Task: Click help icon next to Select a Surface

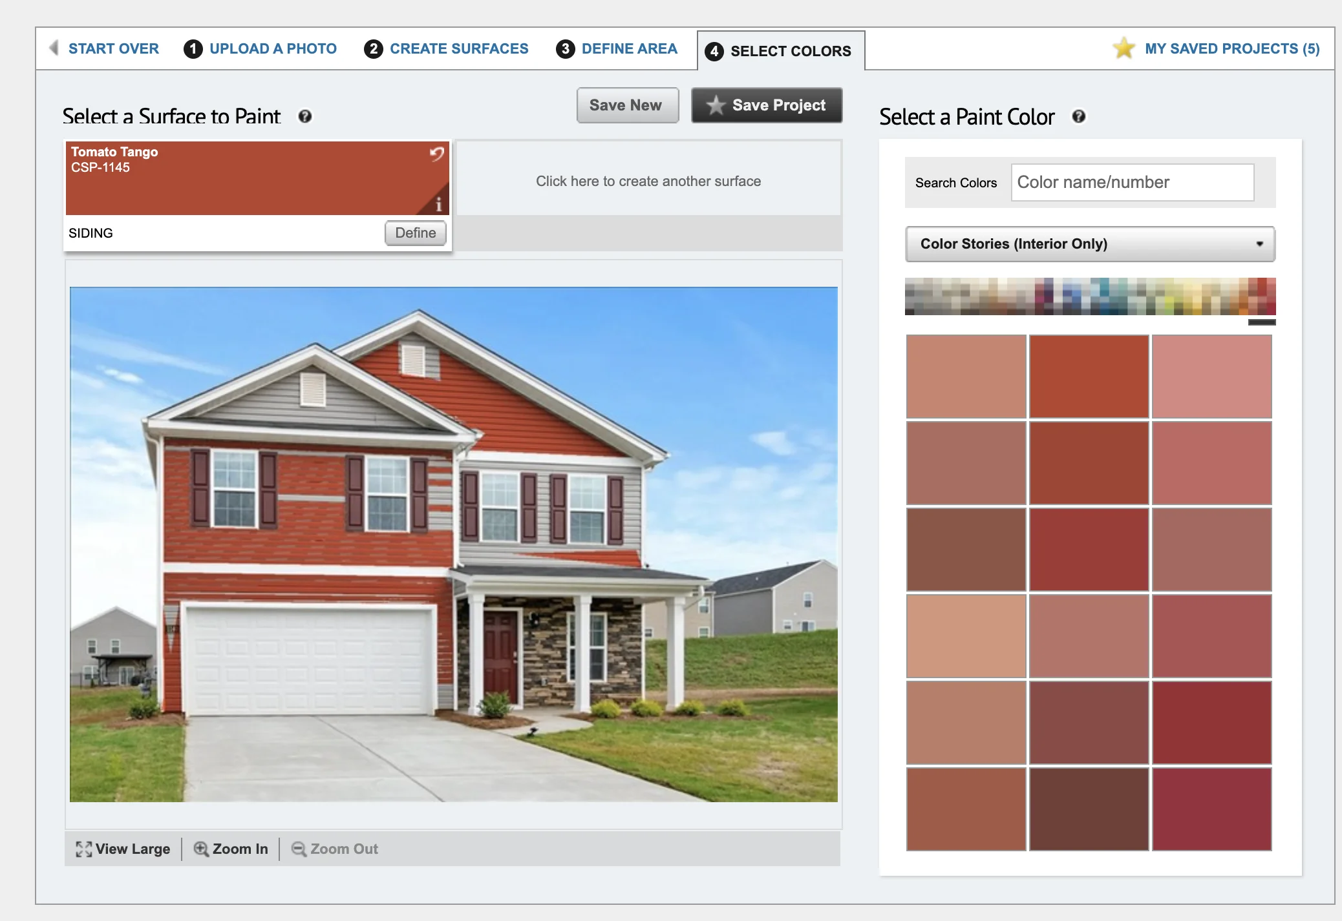Action: (x=305, y=116)
